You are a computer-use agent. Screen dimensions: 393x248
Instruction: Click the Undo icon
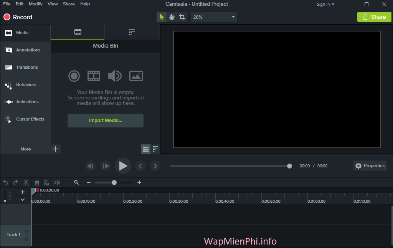5,183
